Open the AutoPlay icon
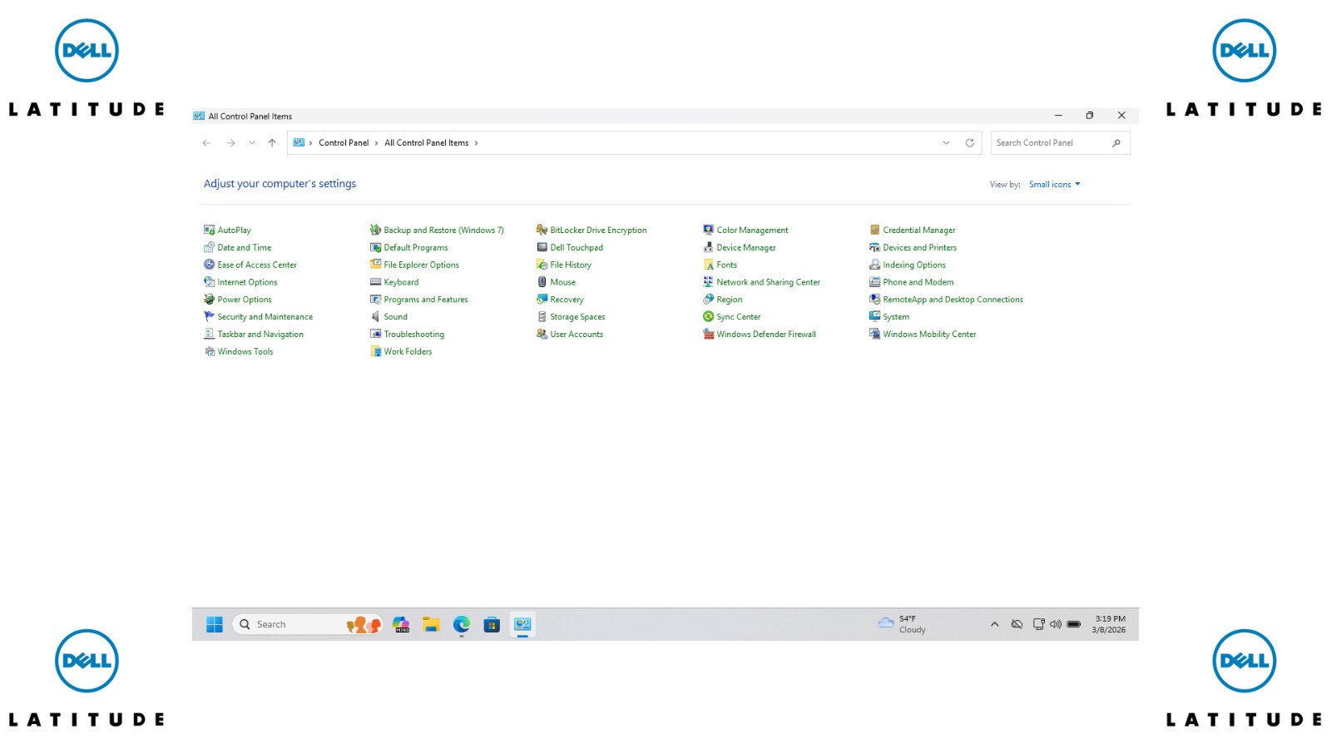Image resolution: width=1331 pixels, height=749 pixels. tap(210, 230)
